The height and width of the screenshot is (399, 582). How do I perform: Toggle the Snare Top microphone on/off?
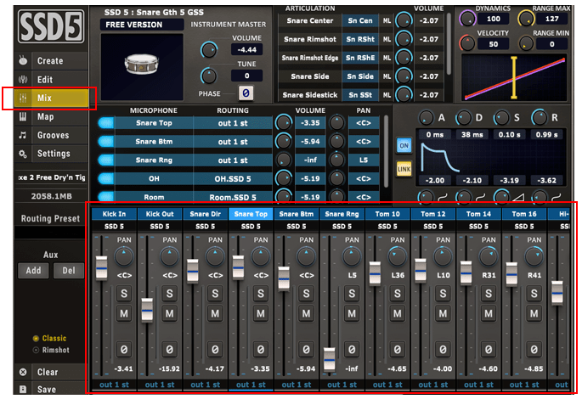106,123
